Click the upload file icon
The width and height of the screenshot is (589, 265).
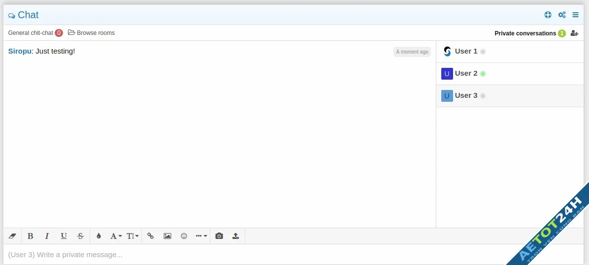[236, 236]
